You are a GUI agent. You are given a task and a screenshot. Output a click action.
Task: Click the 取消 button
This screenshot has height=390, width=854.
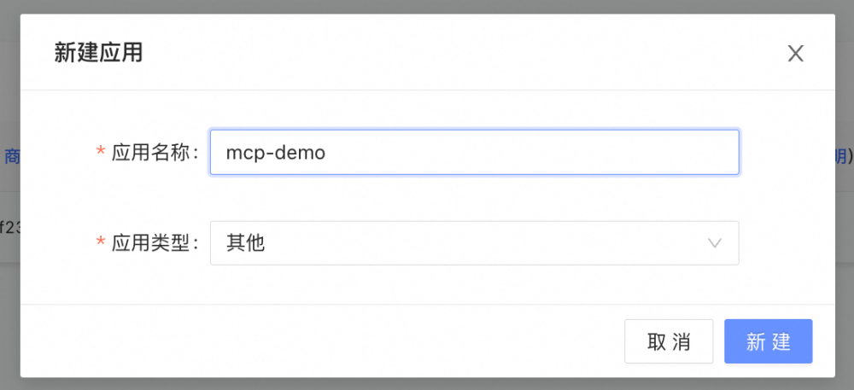tap(669, 341)
